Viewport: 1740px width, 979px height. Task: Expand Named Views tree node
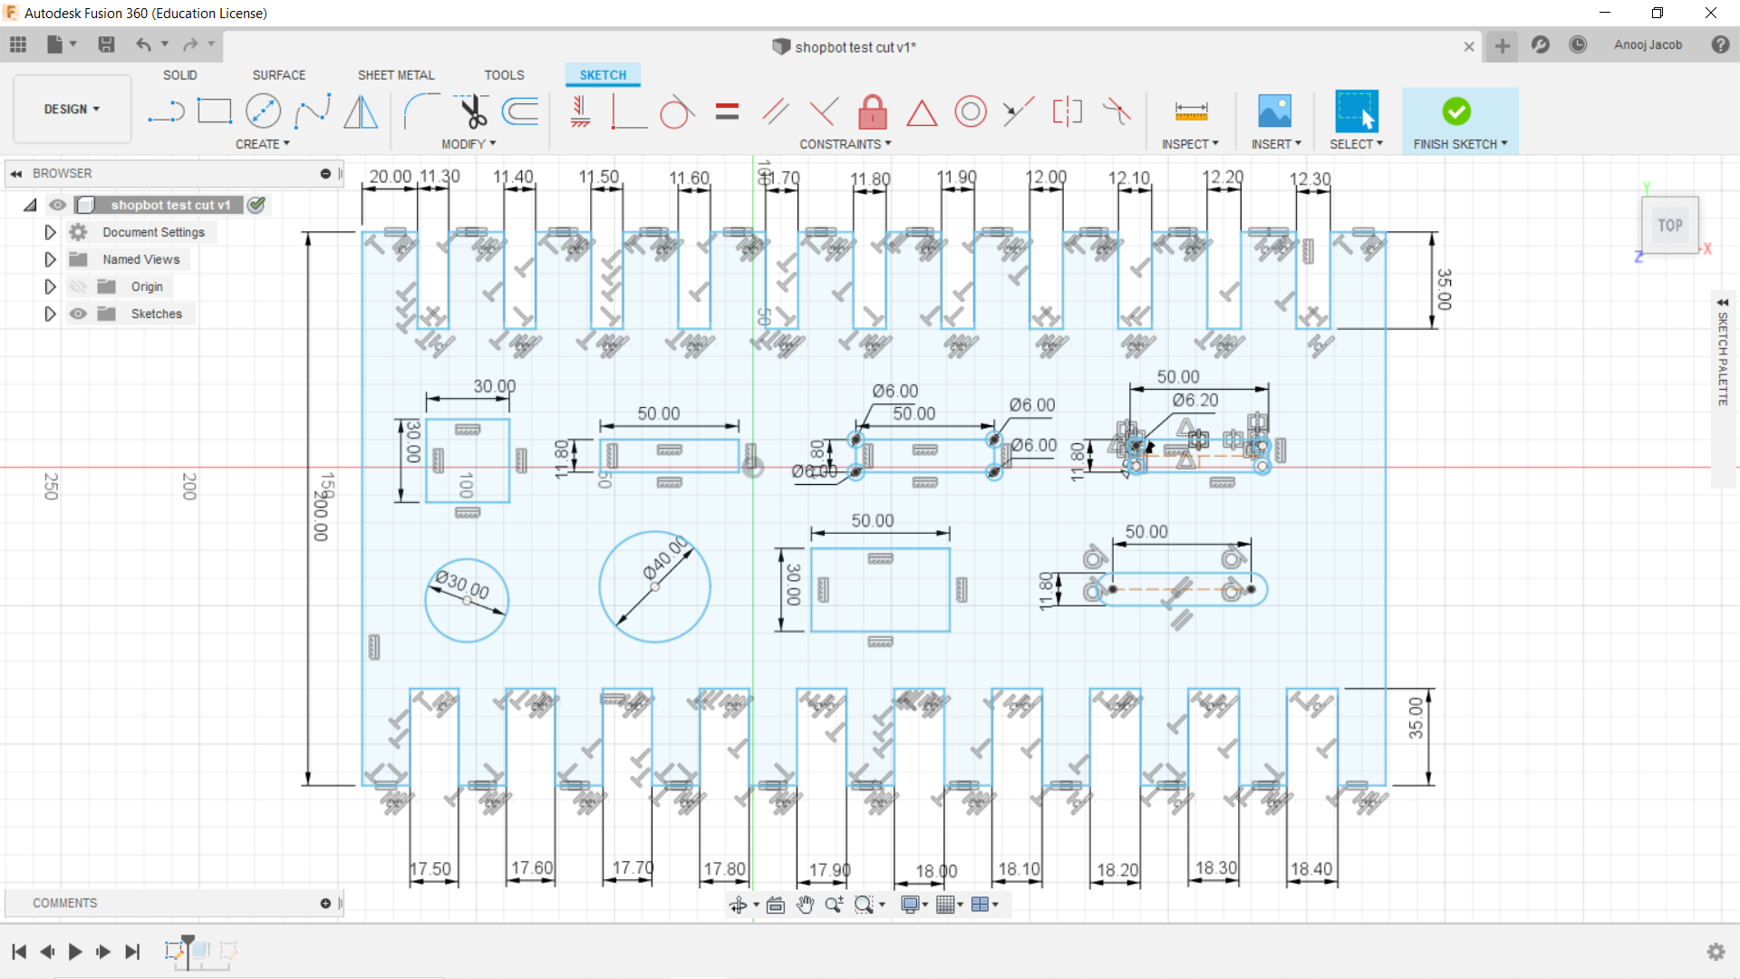pos(50,259)
